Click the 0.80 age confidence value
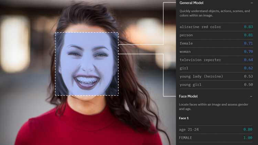The image size is (258, 145). coord(248,130)
